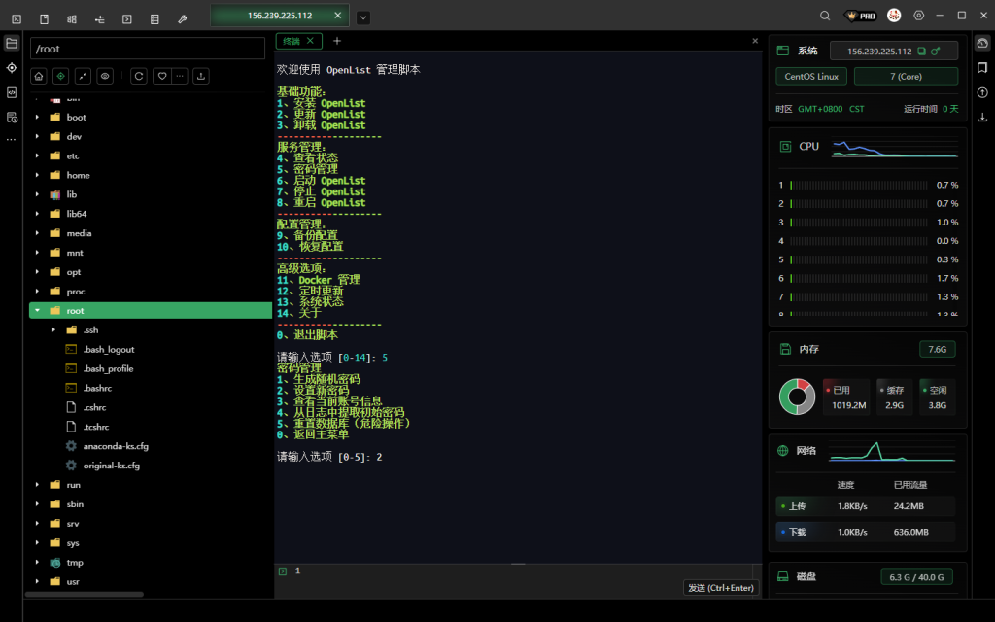
Task: Click the 发送 (Ctrl+Enter) send button
Action: pyautogui.click(x=721, y=588)
